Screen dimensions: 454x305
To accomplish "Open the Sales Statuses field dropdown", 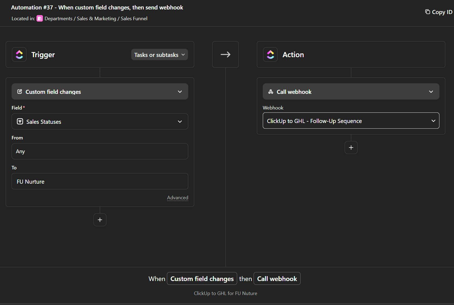I will [100, 121].
